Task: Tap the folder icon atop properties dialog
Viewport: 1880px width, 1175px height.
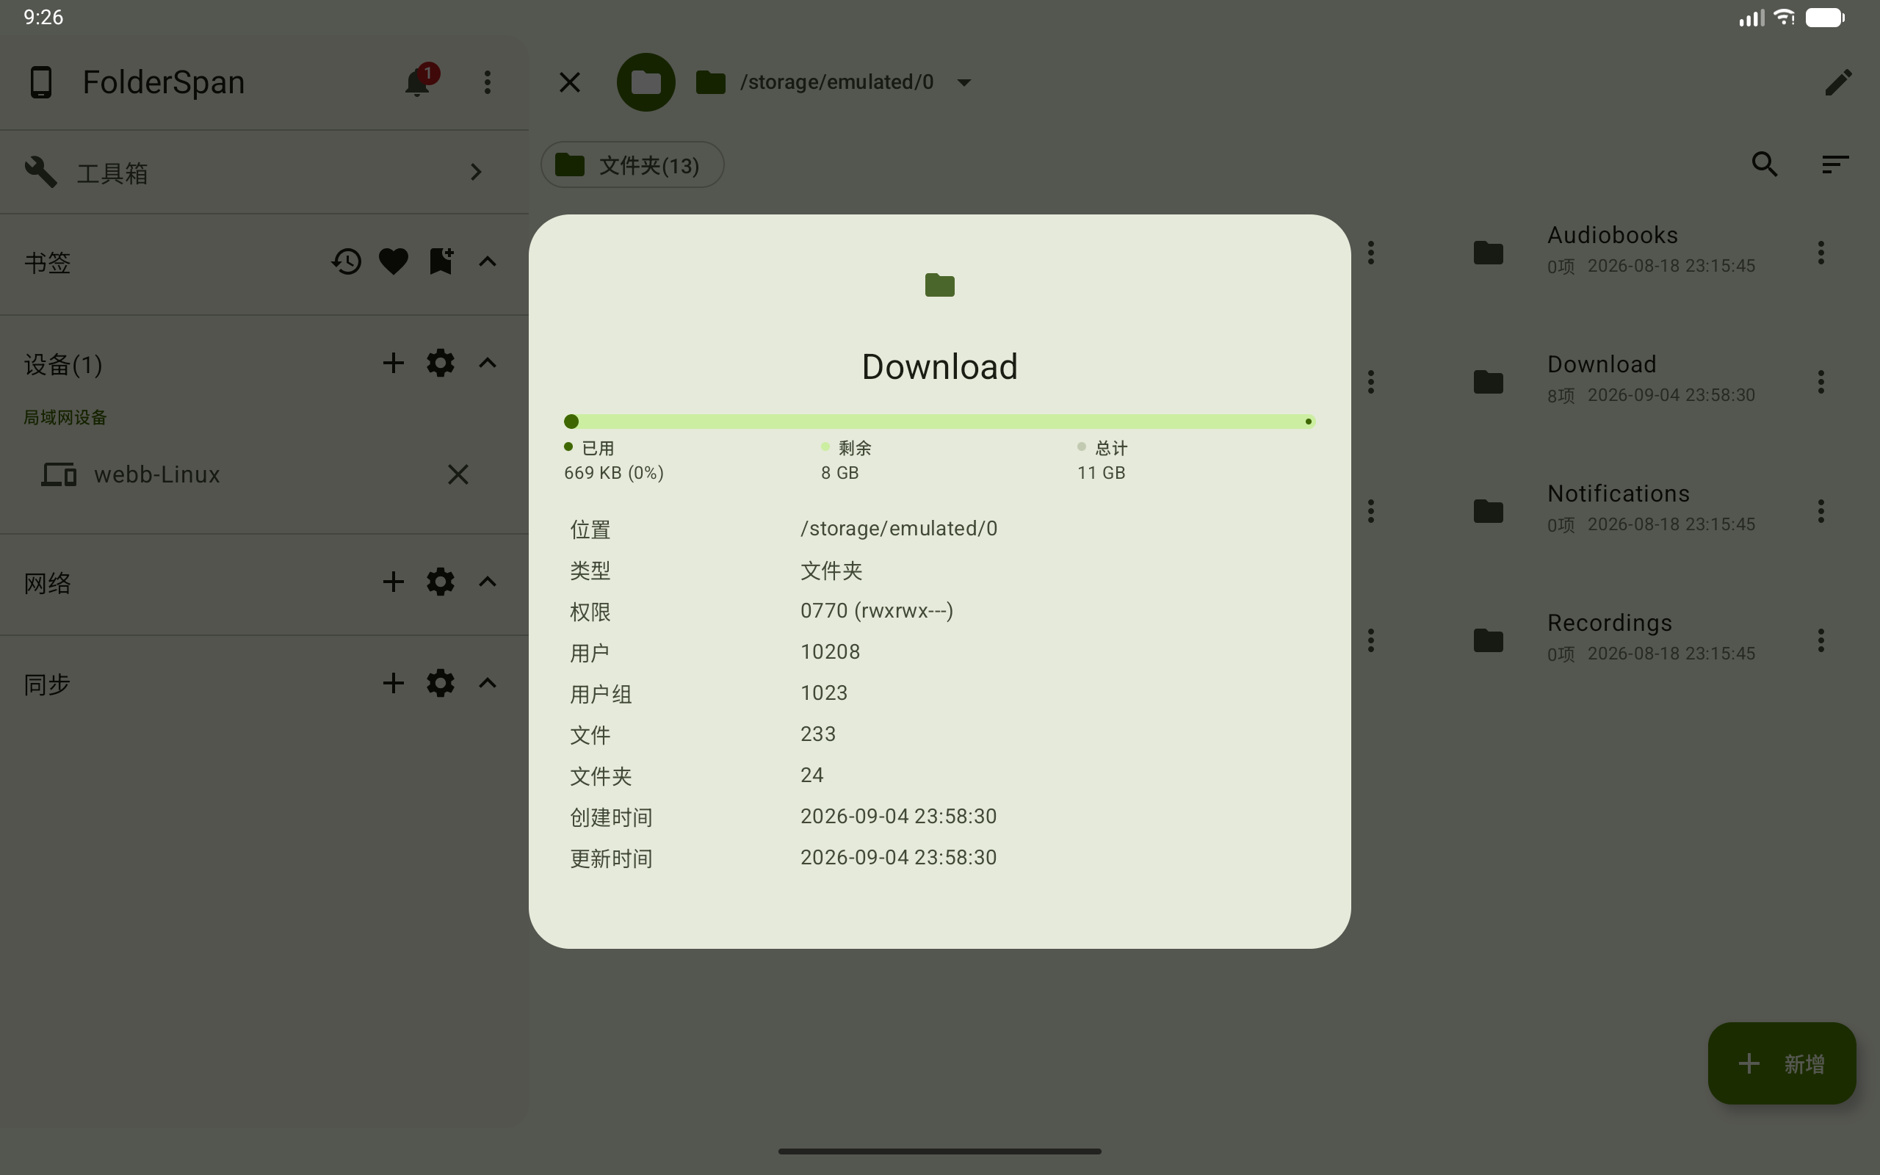Action: pyautogui.click(x=939, y=285)
